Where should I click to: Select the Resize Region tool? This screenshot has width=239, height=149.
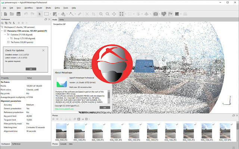tap(55, 14)
